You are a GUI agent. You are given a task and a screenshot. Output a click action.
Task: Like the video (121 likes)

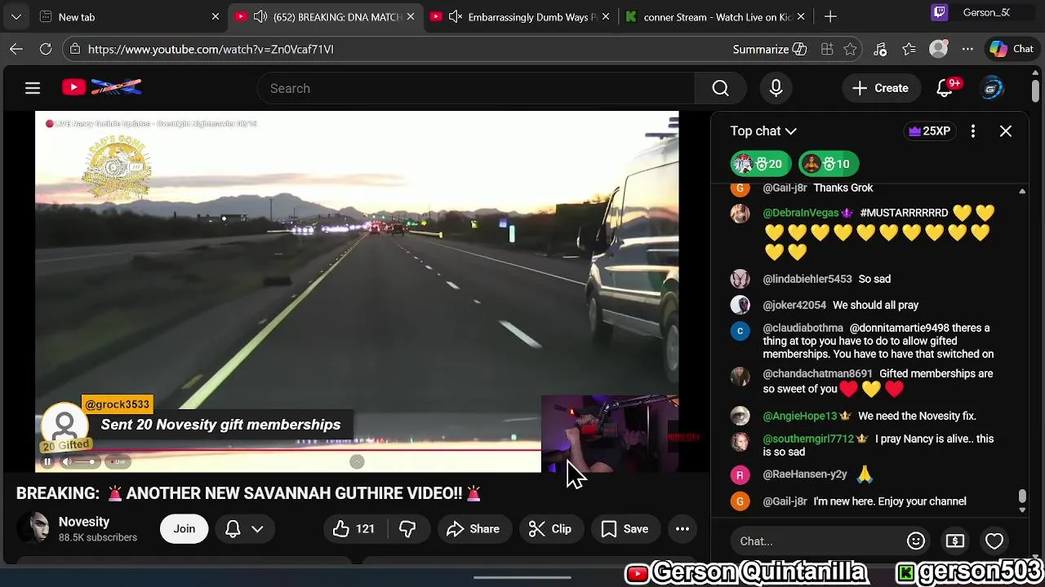click(354, 529)
